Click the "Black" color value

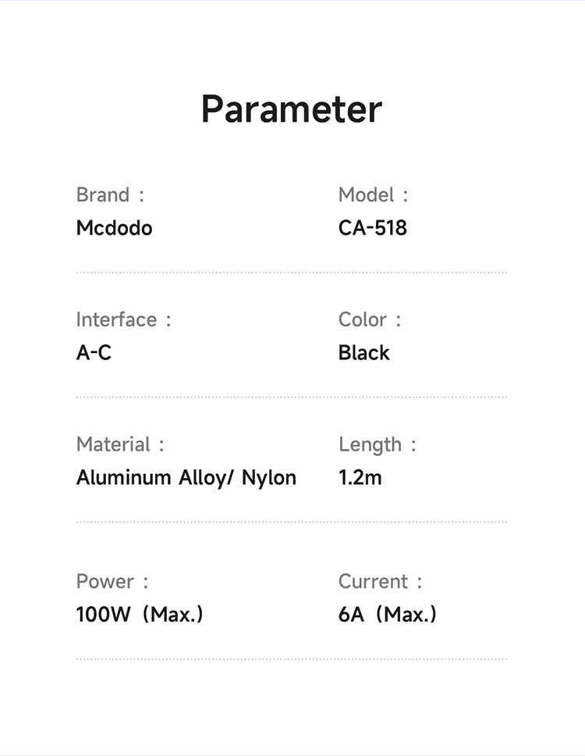pyautogui.click(x=363, y=353)
